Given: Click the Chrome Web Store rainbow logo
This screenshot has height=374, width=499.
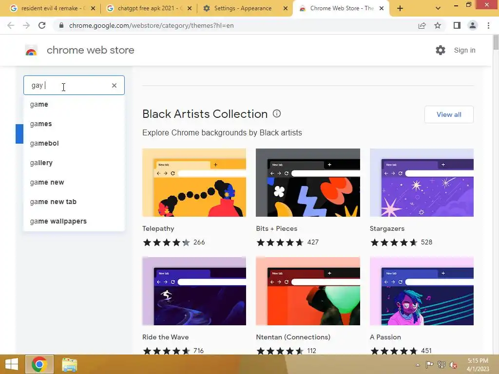Looking at the screenshot, I should (31, 50).
